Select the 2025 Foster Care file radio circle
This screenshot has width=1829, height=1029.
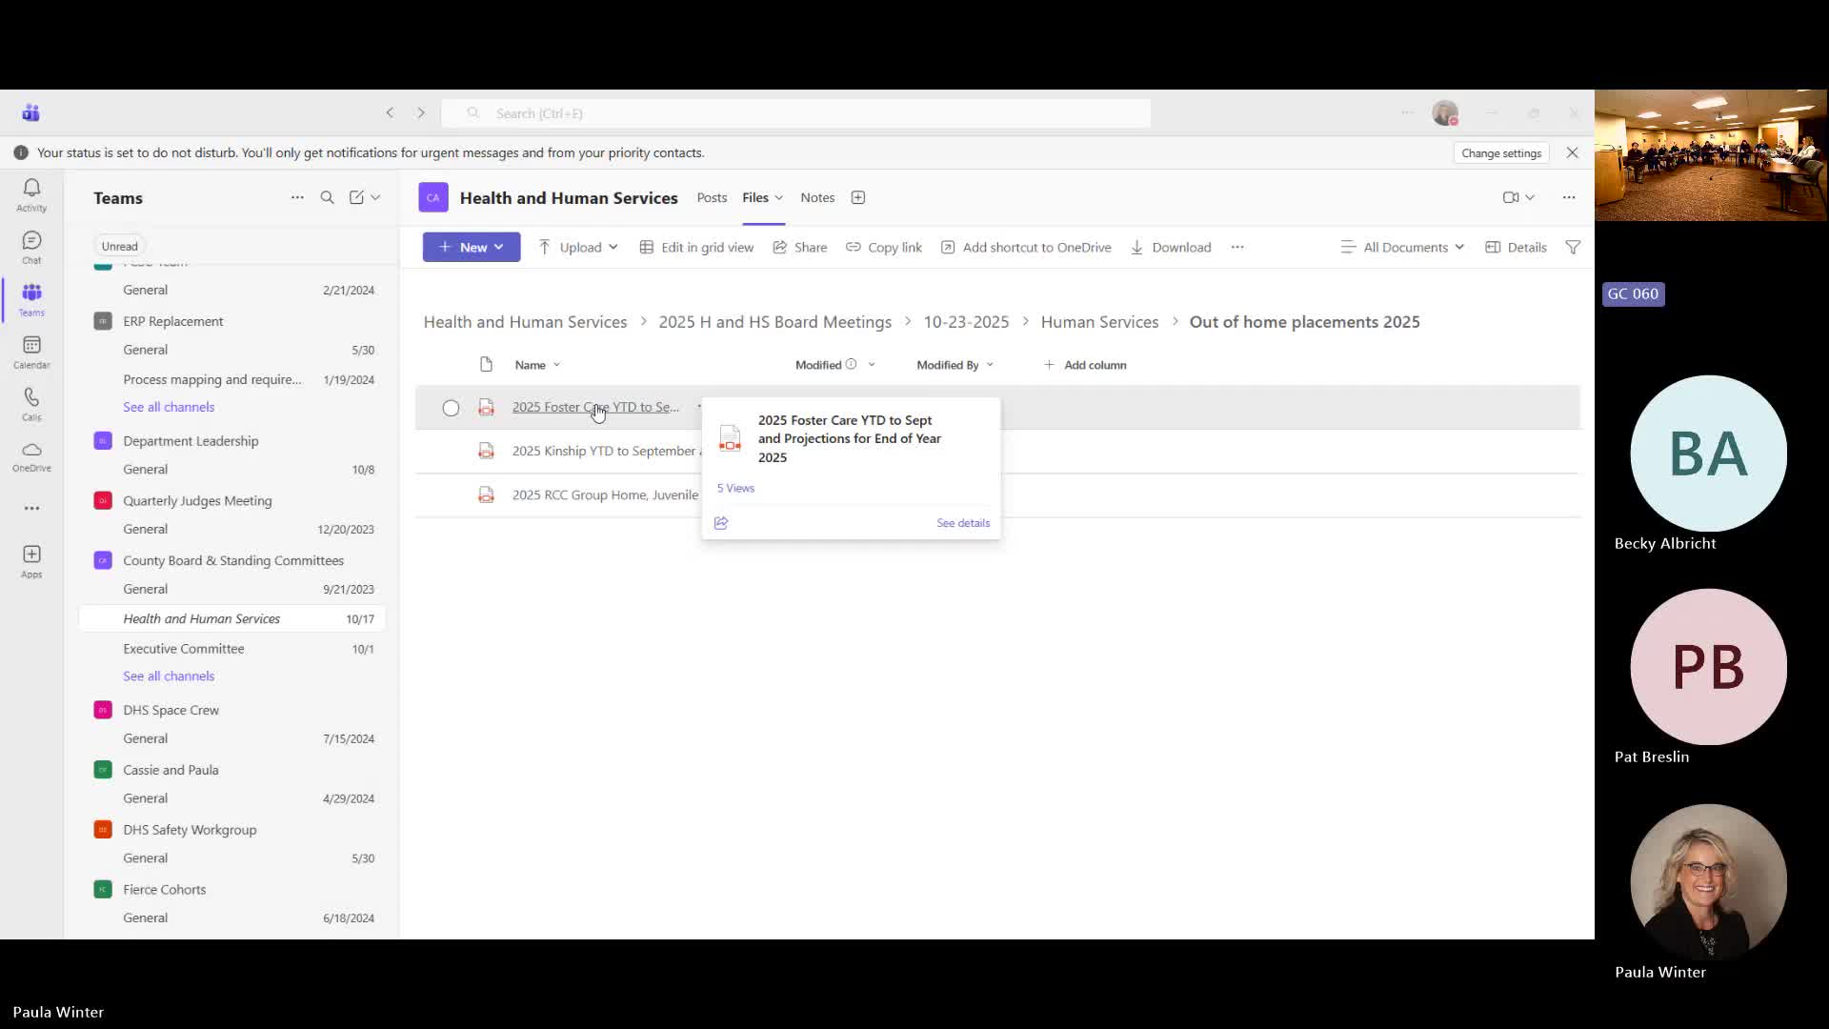pos(451,408)
